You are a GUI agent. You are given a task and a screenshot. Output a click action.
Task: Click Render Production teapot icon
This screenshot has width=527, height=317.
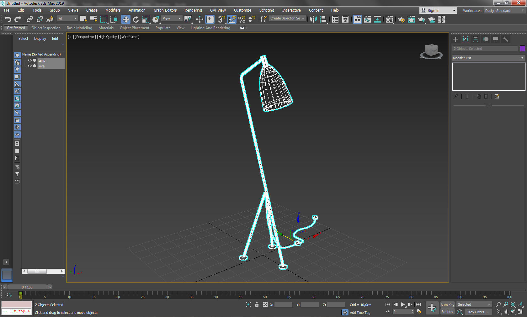point(421,19)
